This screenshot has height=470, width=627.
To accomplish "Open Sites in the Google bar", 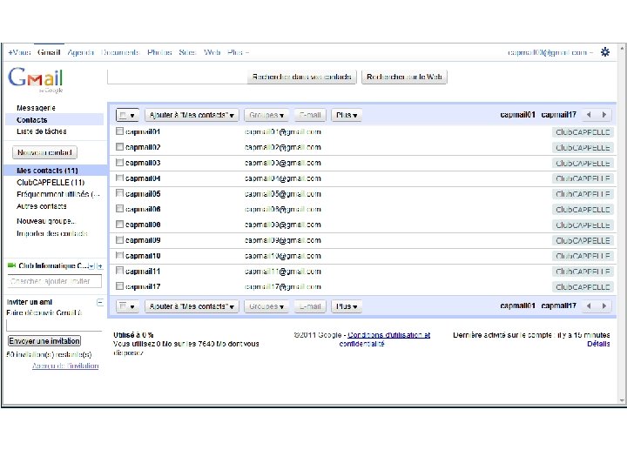I will point(187,52).
